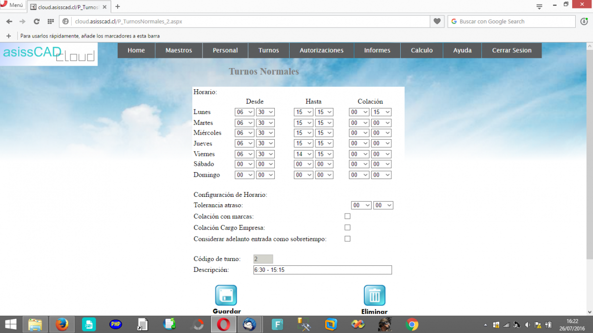
Task: Click the Guardar floppy disk icon
Action: point(226,296)
